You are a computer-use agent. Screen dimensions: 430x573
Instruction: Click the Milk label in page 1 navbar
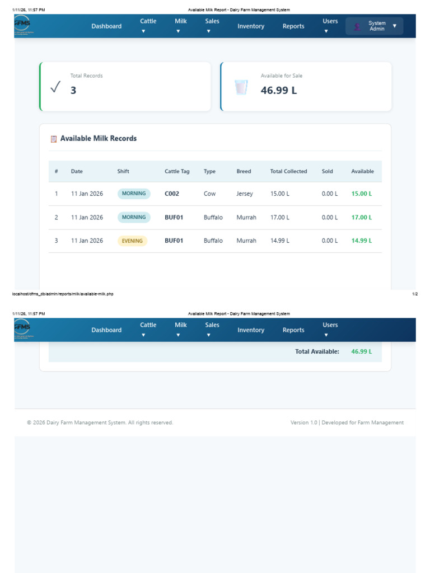(x=181, y=21)
